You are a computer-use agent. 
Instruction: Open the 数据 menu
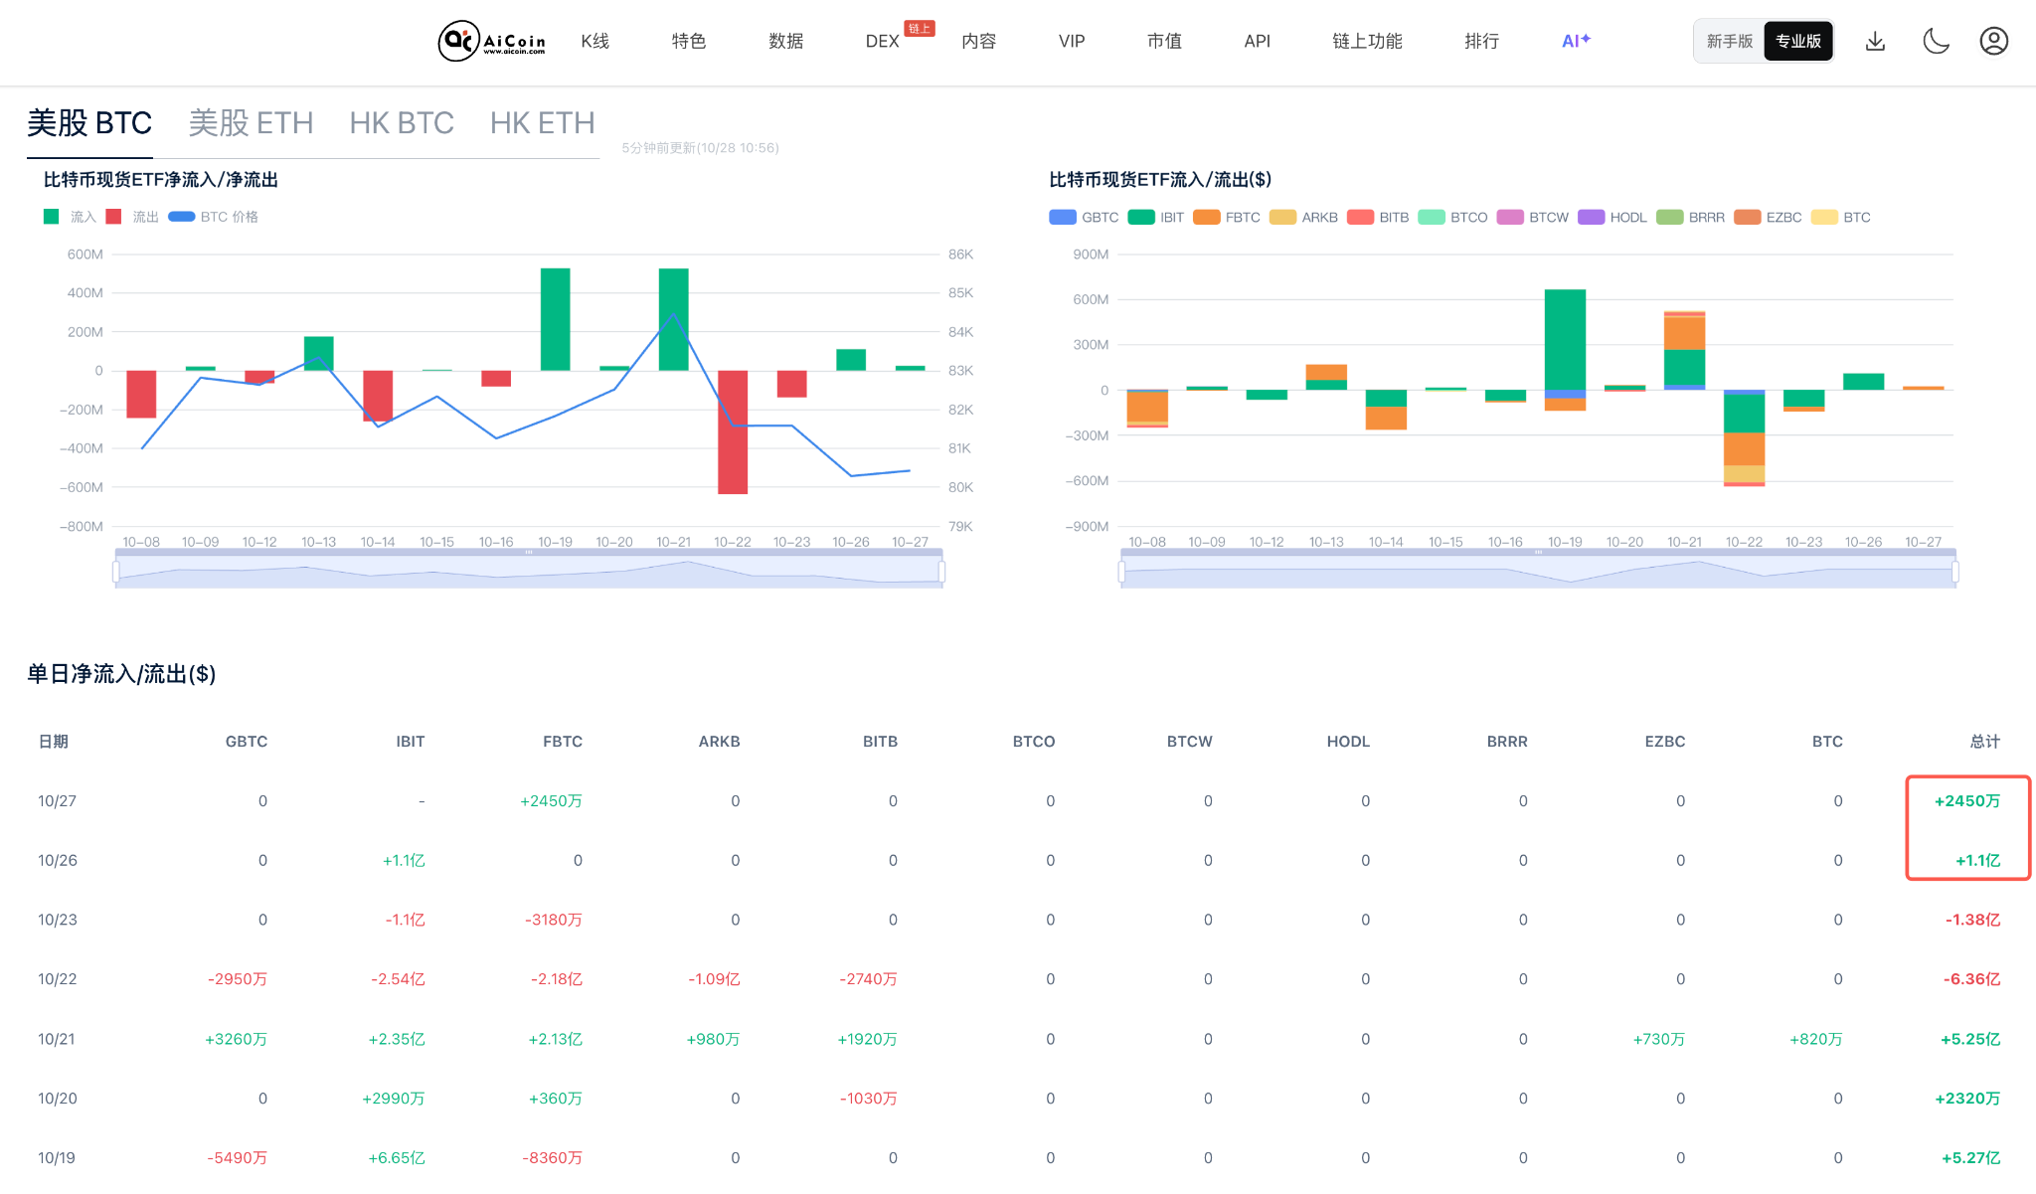[x=785, y=41]
